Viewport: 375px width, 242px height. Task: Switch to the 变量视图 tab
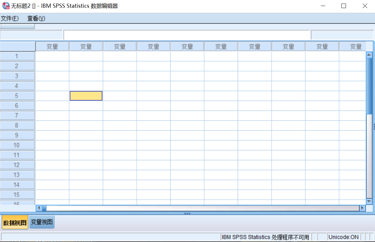click(x=41, y=222)
